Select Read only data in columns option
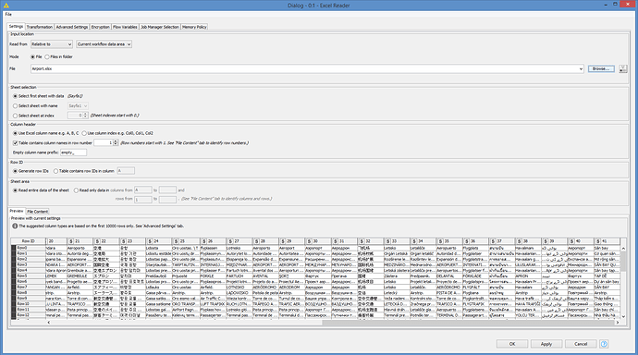This screenshot has width=638, height=355. [x=76, y=190]
